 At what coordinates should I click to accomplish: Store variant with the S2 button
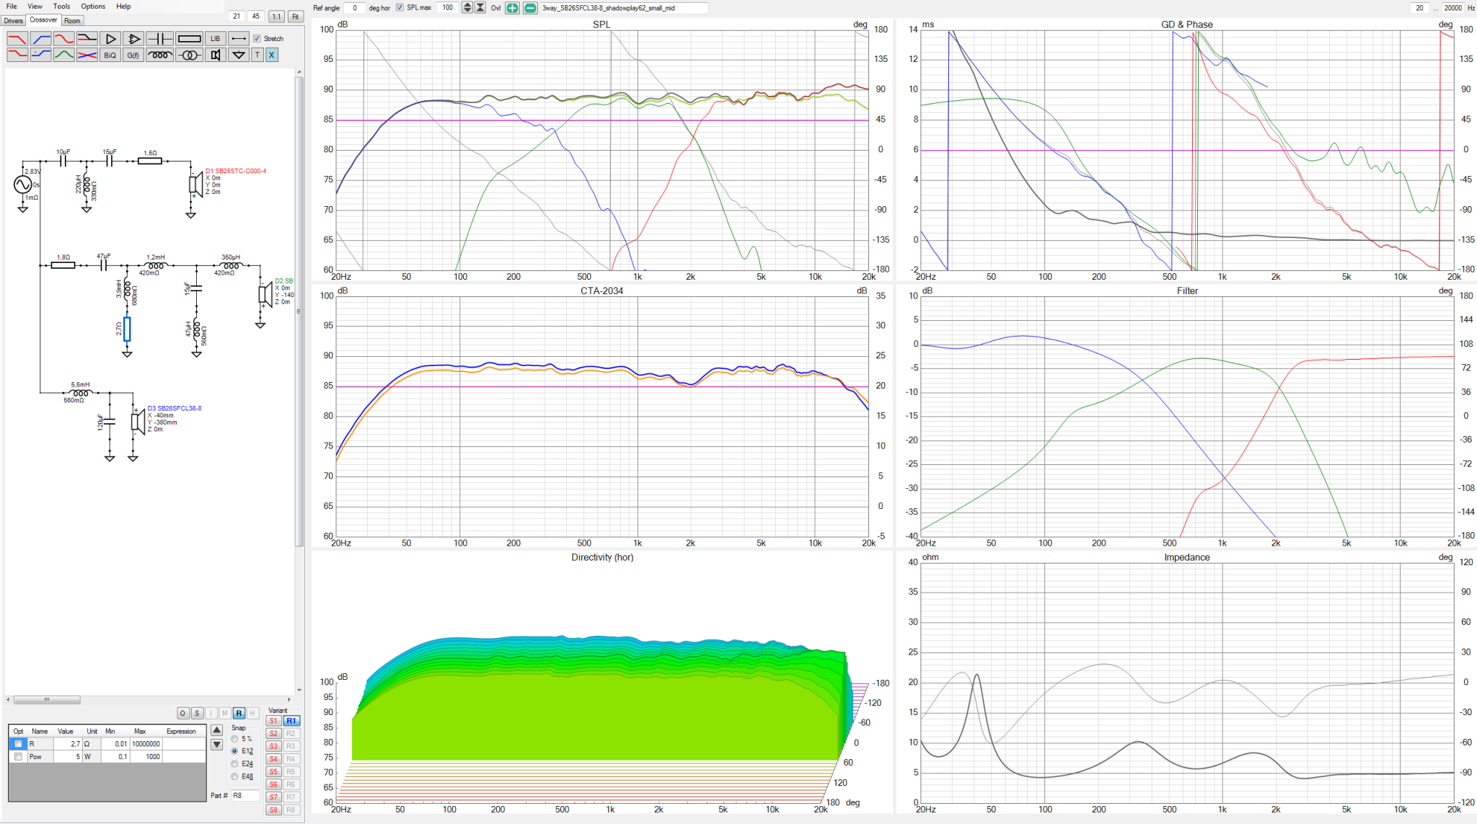coord(273,734)
